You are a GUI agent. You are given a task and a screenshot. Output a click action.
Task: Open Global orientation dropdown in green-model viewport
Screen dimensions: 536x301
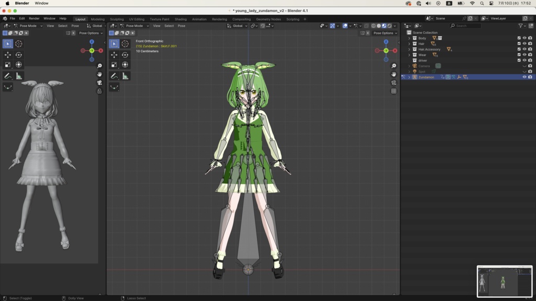237,26
